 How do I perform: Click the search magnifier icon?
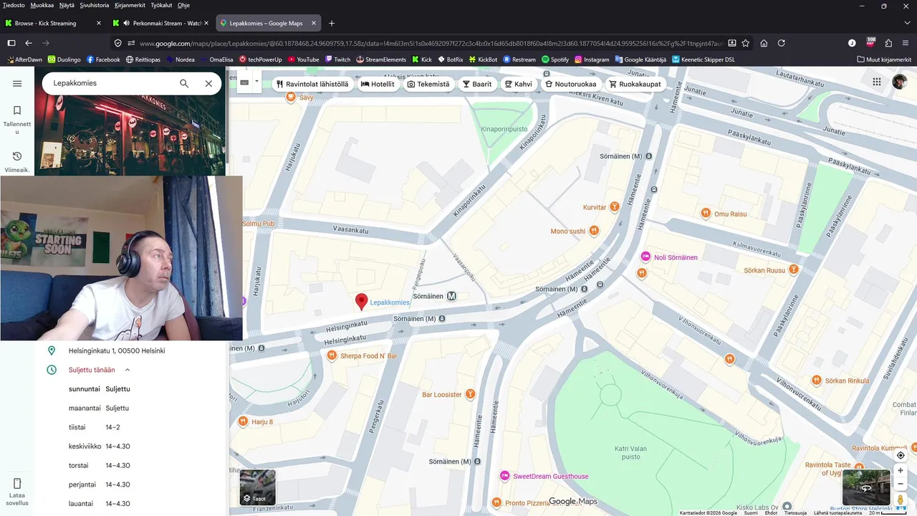click(x=184, y=83)
